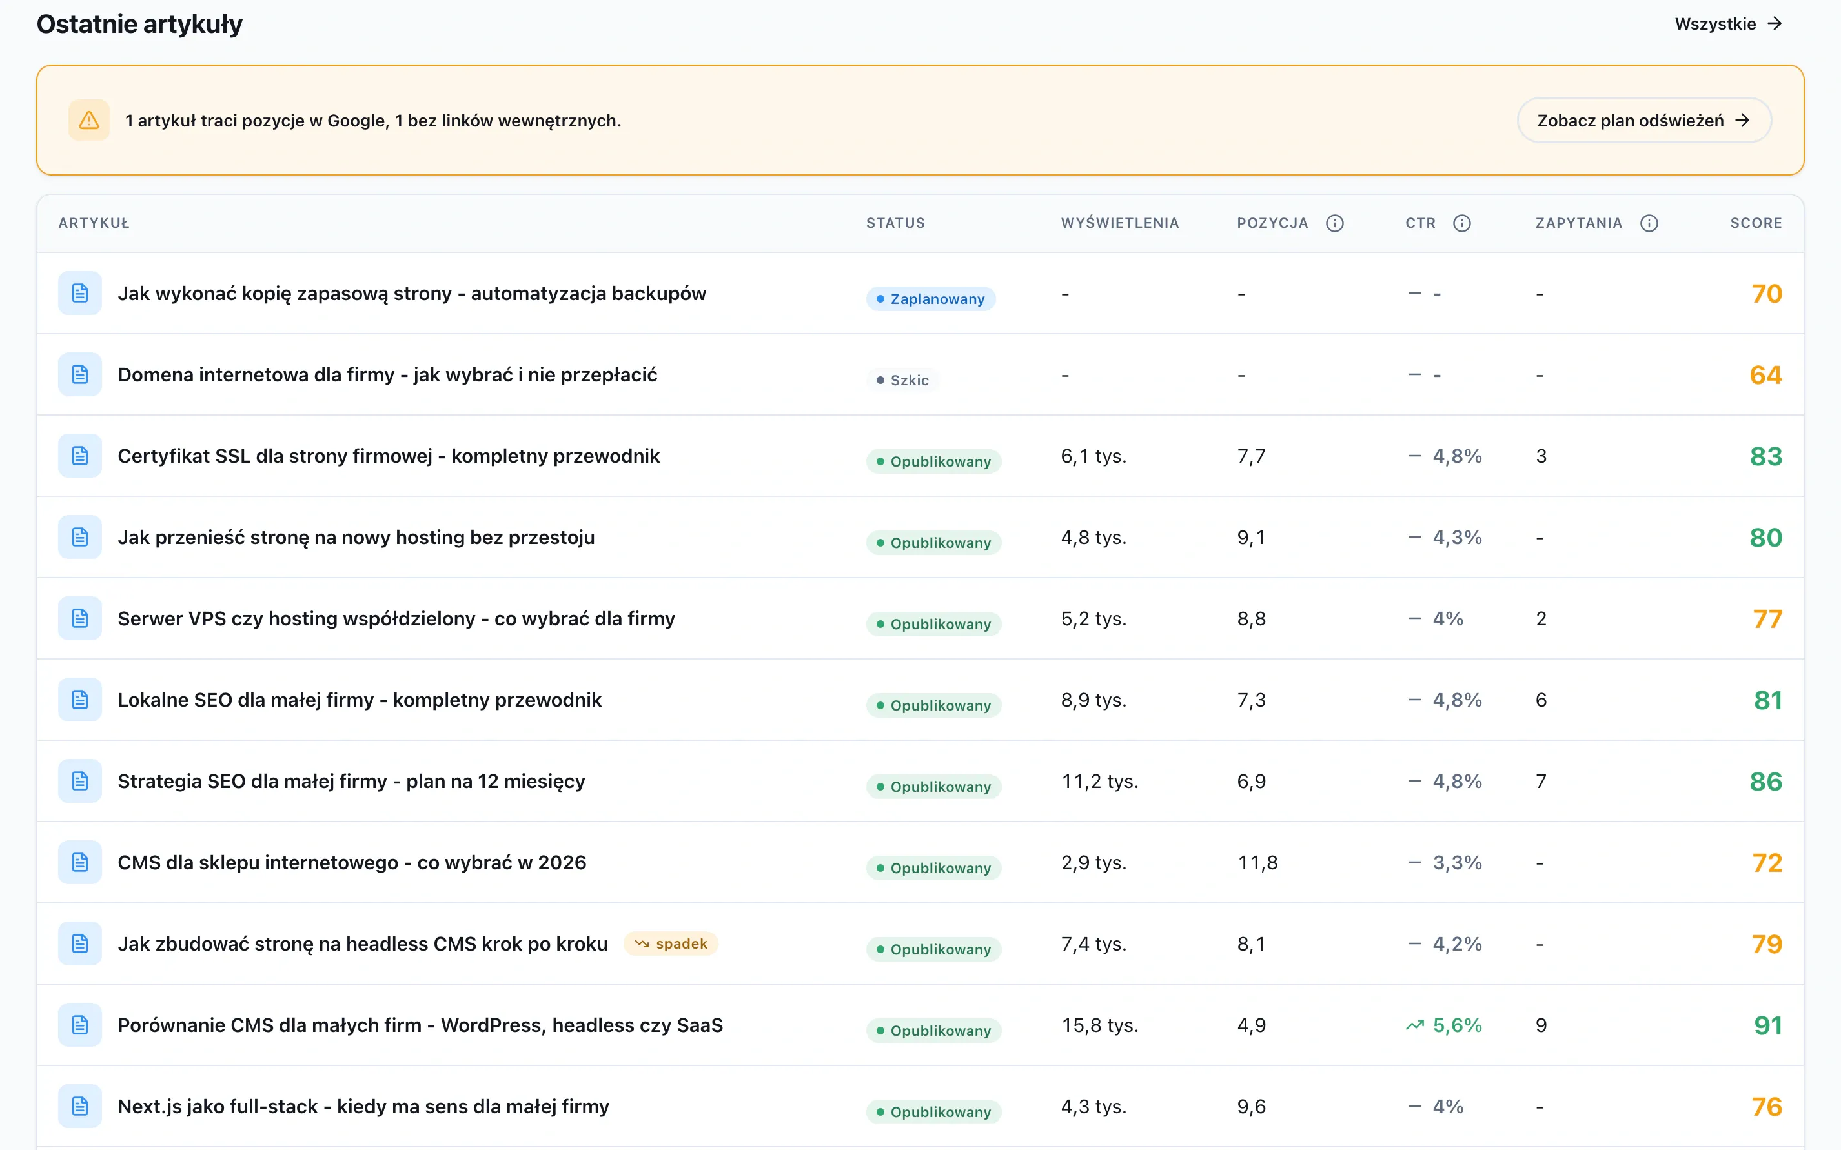Open article 'Domena internetowa dla firmy - jak wybrać'
Viewport: 1841px width, 1150px height.
387,375
